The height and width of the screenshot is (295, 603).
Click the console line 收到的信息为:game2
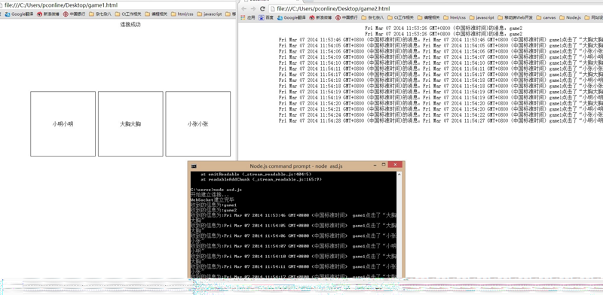(x=213, y=210)
